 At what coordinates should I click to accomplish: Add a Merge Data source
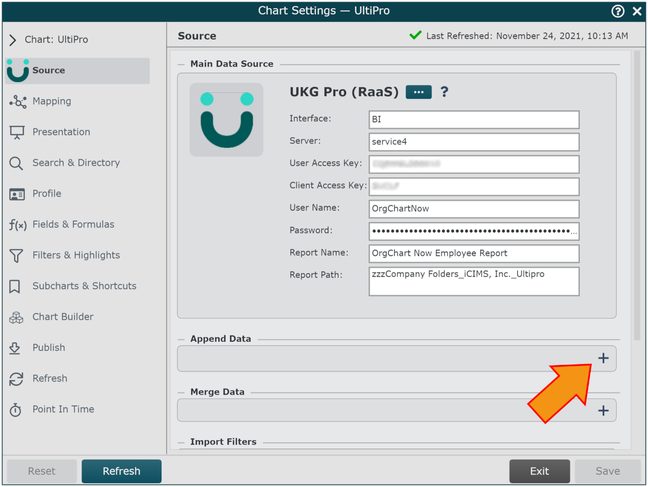pos(603,411)
